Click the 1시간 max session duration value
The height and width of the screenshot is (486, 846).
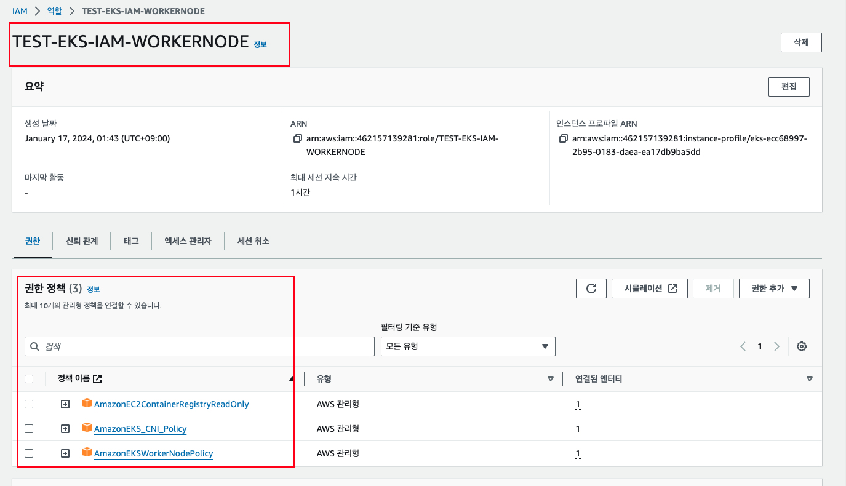(x=300, y=193)
